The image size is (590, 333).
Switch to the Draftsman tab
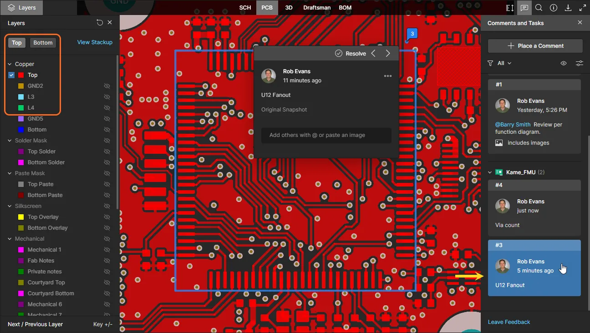coord(317,8)
